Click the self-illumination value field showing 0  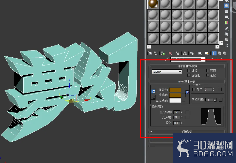(208, 90)
